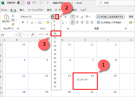The width and height of the screenshot is (135, 97).
Task: Switch to the 挿入 tab
Action: pyautogui.click(x=22, y=10)
